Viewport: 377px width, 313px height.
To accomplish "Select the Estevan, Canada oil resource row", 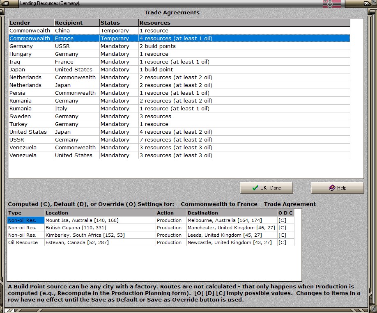I will tap(151, 242).
